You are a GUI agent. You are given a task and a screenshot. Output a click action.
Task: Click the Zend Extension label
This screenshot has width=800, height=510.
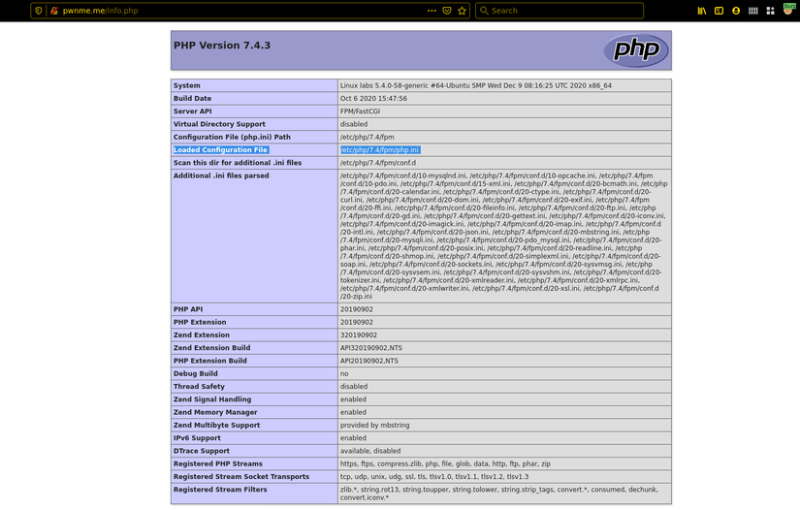[x=202, y=335]
